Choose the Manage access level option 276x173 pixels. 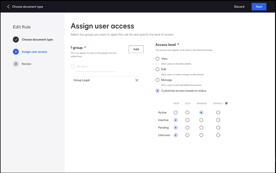pyautogui.click(x=157, y=80)
